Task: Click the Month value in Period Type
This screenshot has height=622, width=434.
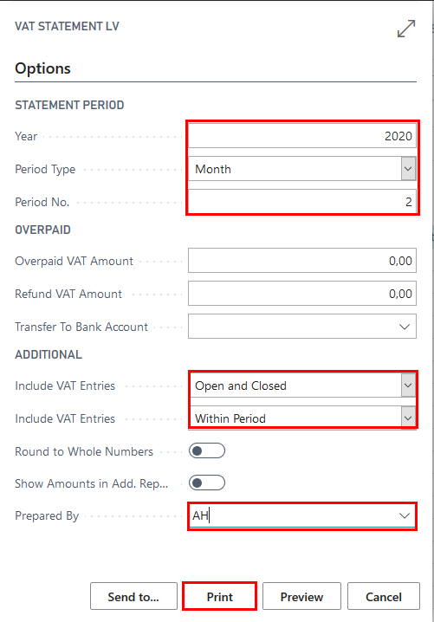Action: click(213, 170)
